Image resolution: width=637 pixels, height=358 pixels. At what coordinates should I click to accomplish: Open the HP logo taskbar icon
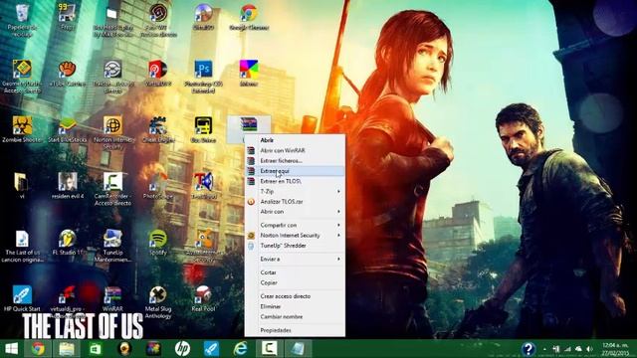click(182, 349)
